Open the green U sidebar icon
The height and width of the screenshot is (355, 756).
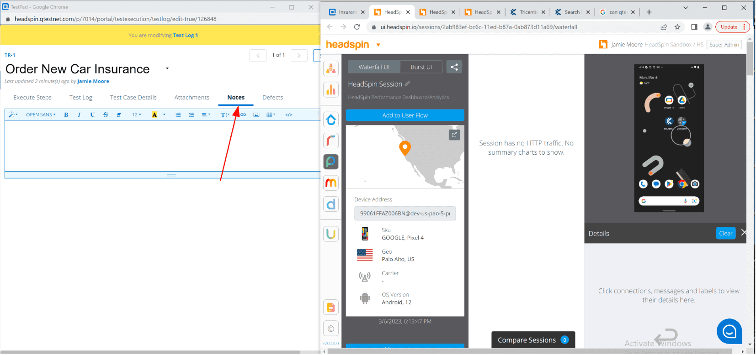click(331, 234)
